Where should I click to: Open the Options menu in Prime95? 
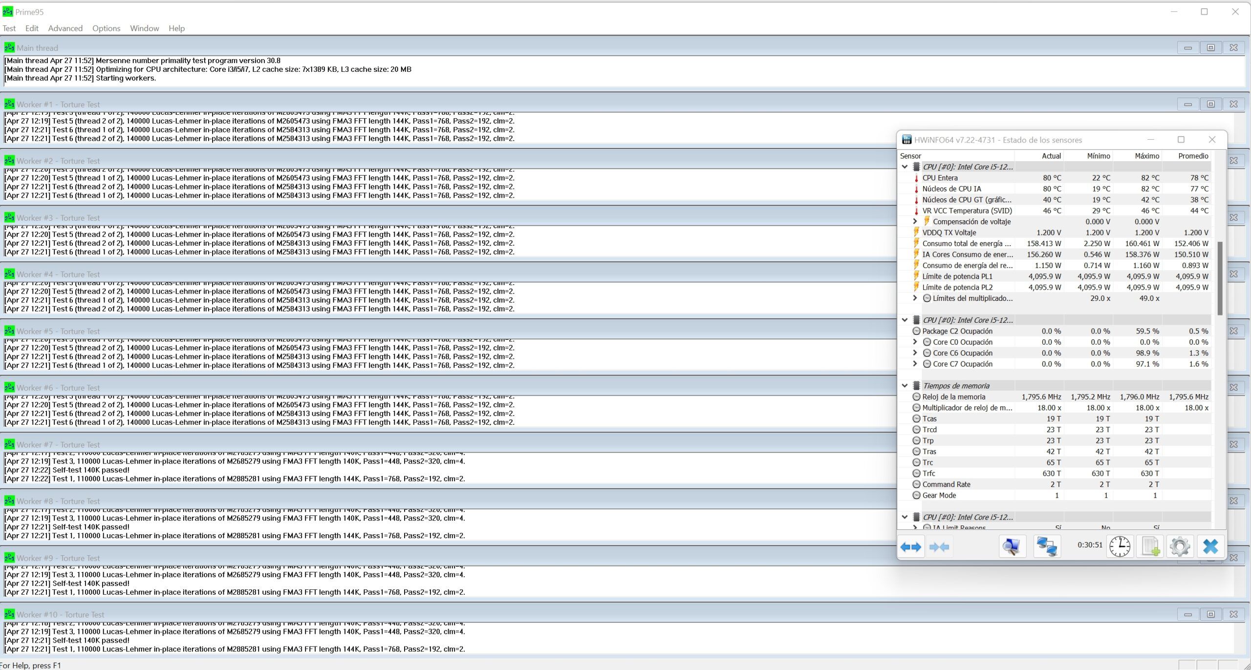click(106, 28)
